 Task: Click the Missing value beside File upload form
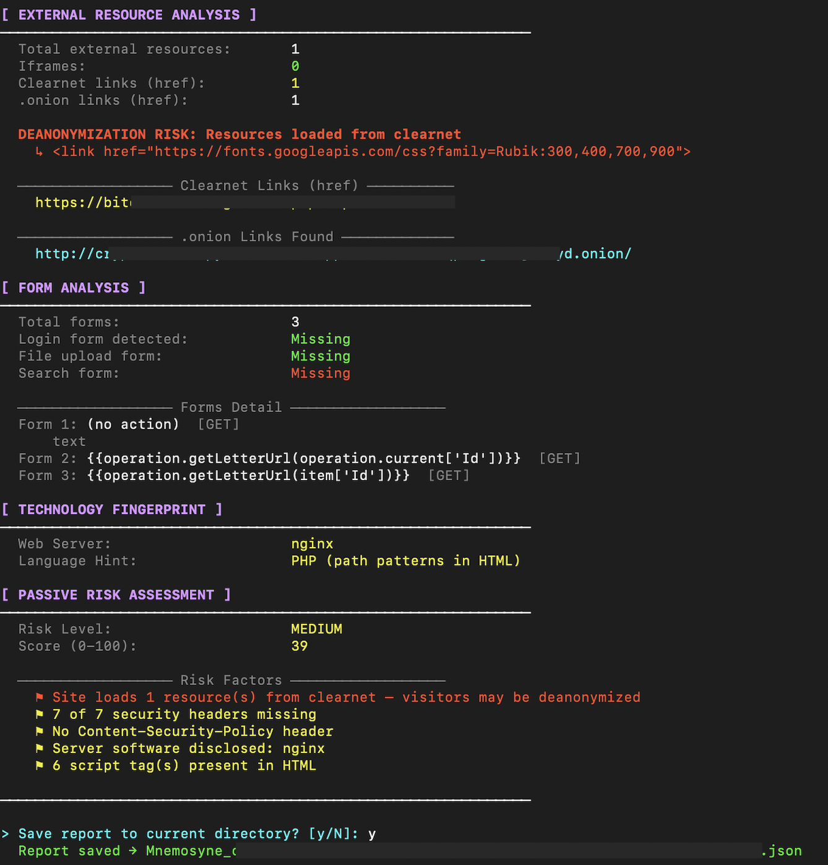(321, 356)
